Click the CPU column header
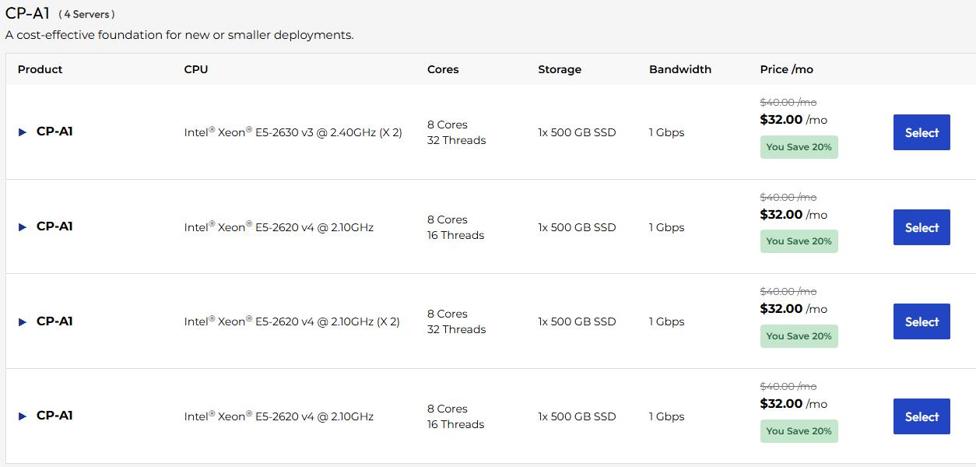Viewport: 976px width, 467px height. coord(195,69)
